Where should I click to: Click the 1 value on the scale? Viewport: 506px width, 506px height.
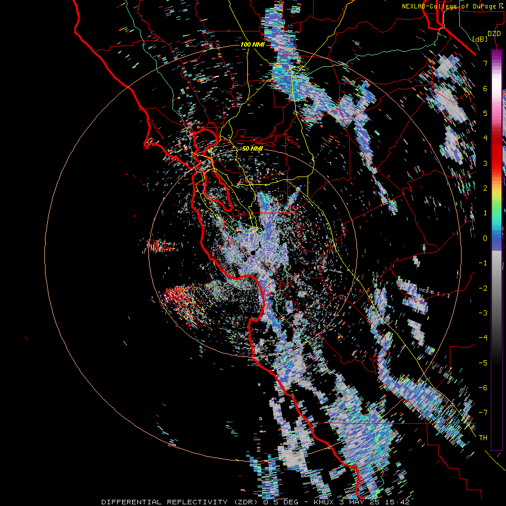[x=485, y=213]
